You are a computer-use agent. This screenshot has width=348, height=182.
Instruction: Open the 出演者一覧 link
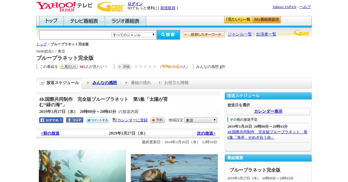[266, 34]
